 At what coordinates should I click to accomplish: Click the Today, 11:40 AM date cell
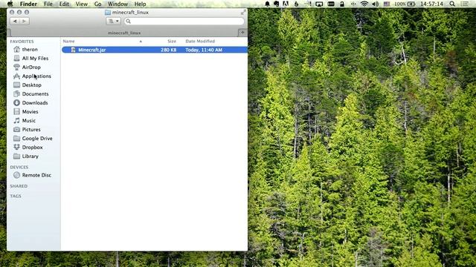pyautogui.click(x=204, y=50)
